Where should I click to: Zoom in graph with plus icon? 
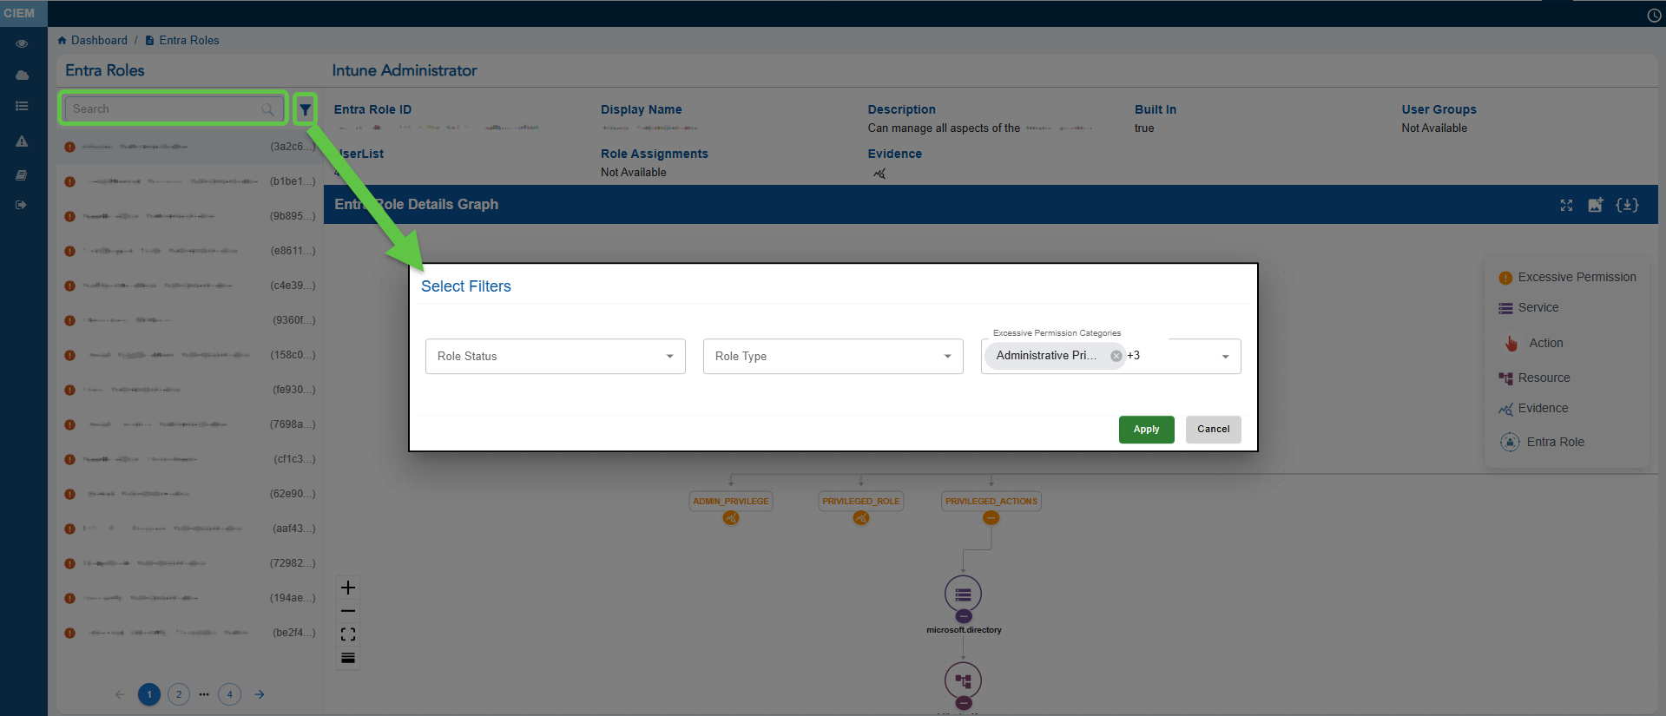point(348,588)
